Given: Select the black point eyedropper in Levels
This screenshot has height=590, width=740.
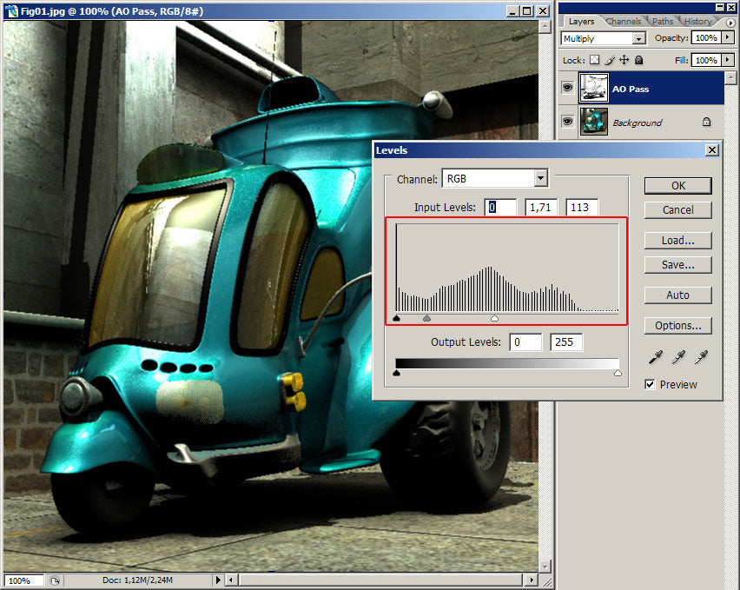Looking at the screenshot, I should (x=655, y=356).
